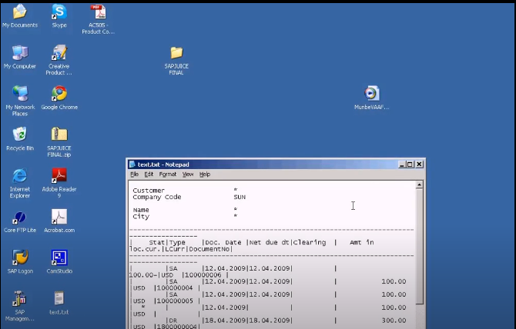The width and height of the screenshot is (516, 329).
Task: Open the File menu in Notepad
Action: (134, 174)
